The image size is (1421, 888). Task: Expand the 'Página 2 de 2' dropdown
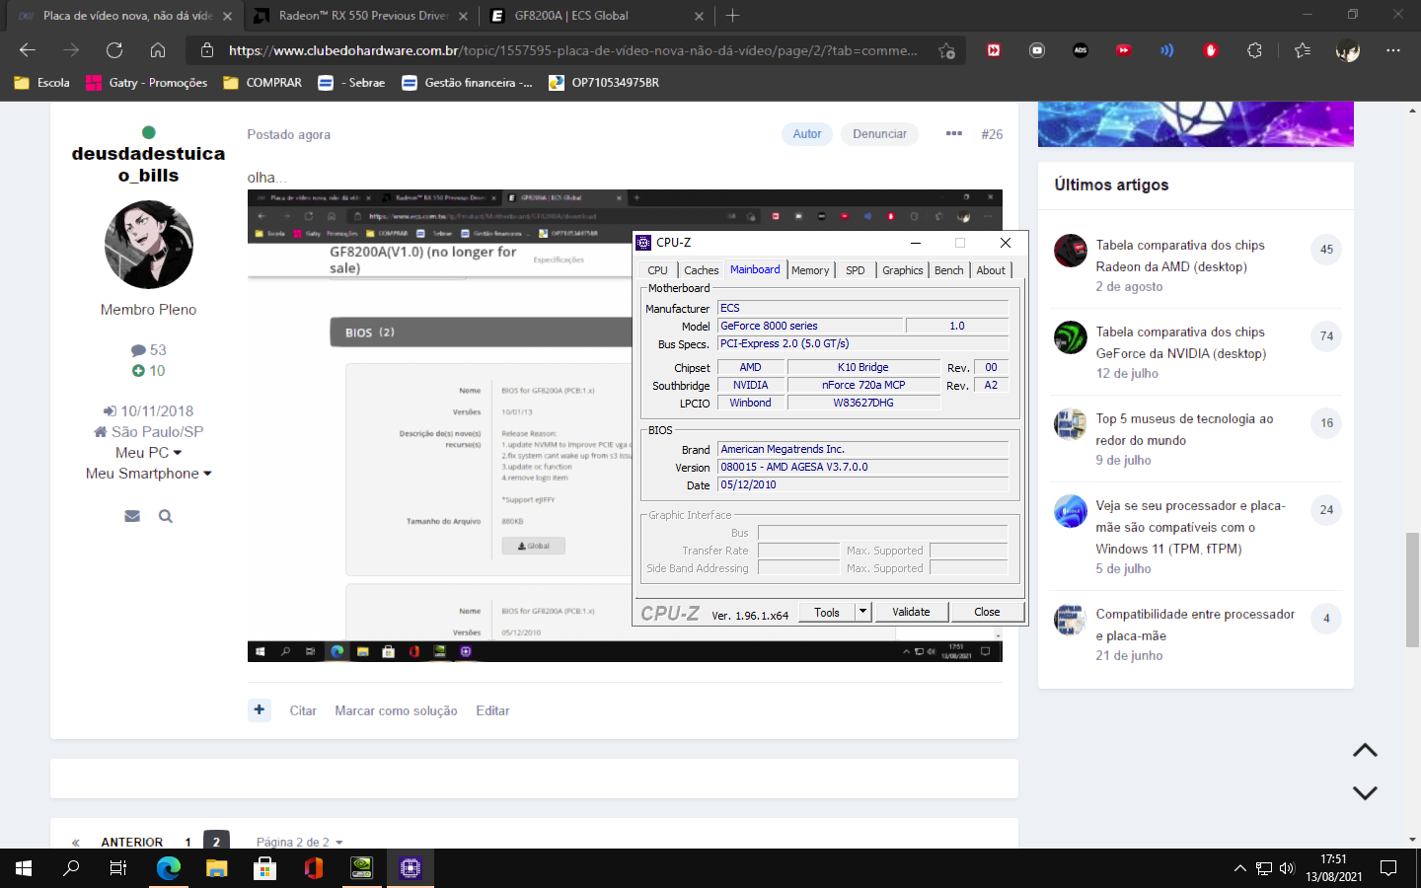pyautogui.click(x=299, y=842)
